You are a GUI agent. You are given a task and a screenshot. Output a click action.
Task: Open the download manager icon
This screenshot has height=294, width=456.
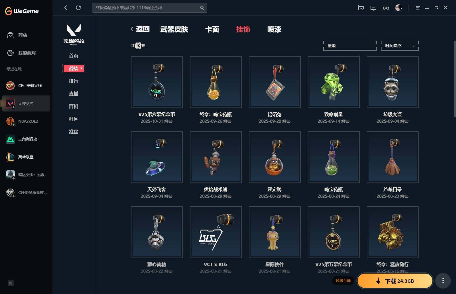tap(386, 8)
